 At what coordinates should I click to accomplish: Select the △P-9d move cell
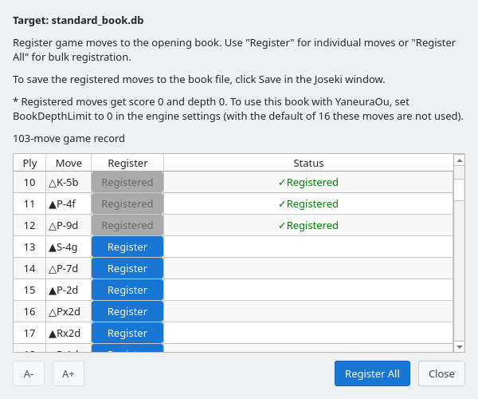tap(69, 225)
